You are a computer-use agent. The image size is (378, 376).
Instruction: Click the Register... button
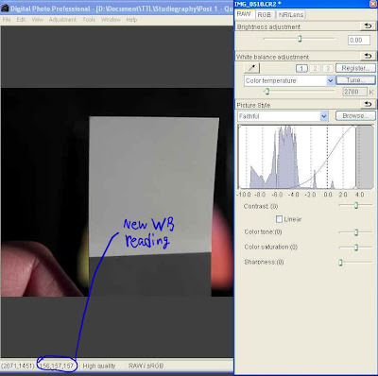point(355,68)
